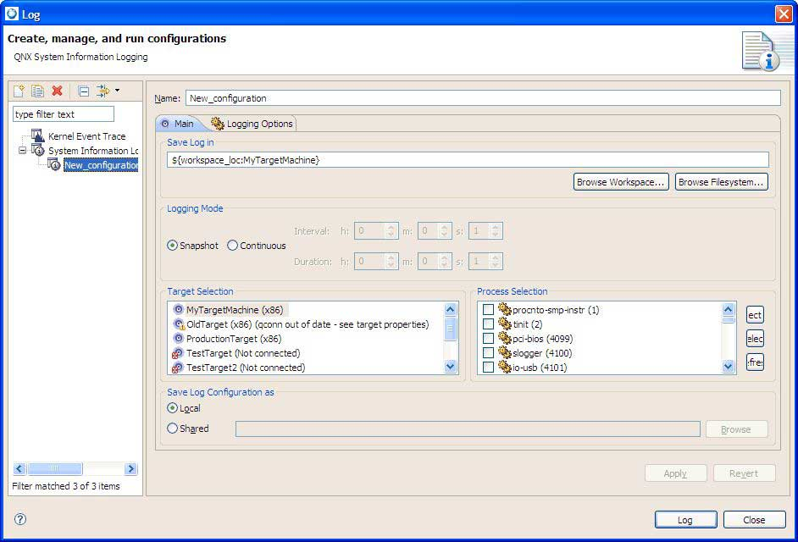Choose Shared save log configuration option
The image size is (798, 542).
pyautogui.click(x=173, y=429)
